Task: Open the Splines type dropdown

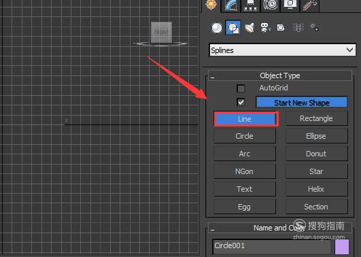Action: click(283, 50)
